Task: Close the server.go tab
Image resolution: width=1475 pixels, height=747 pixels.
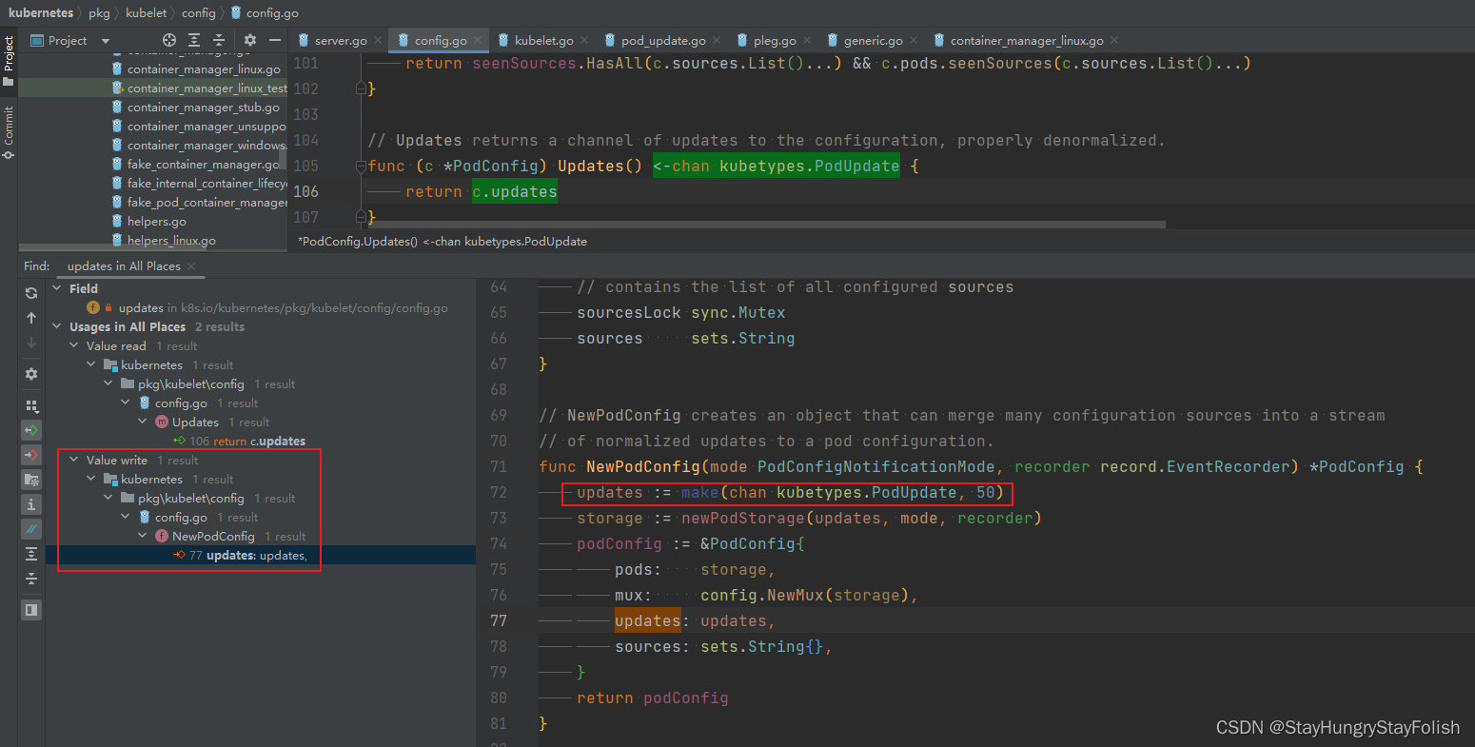Action: (378, 41)
